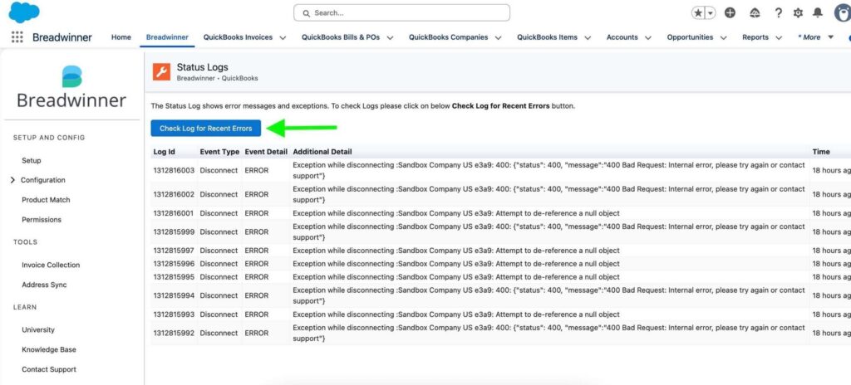Open the Accounts tab
Viewport: 851px width, 385px height.
coord(622,37)
